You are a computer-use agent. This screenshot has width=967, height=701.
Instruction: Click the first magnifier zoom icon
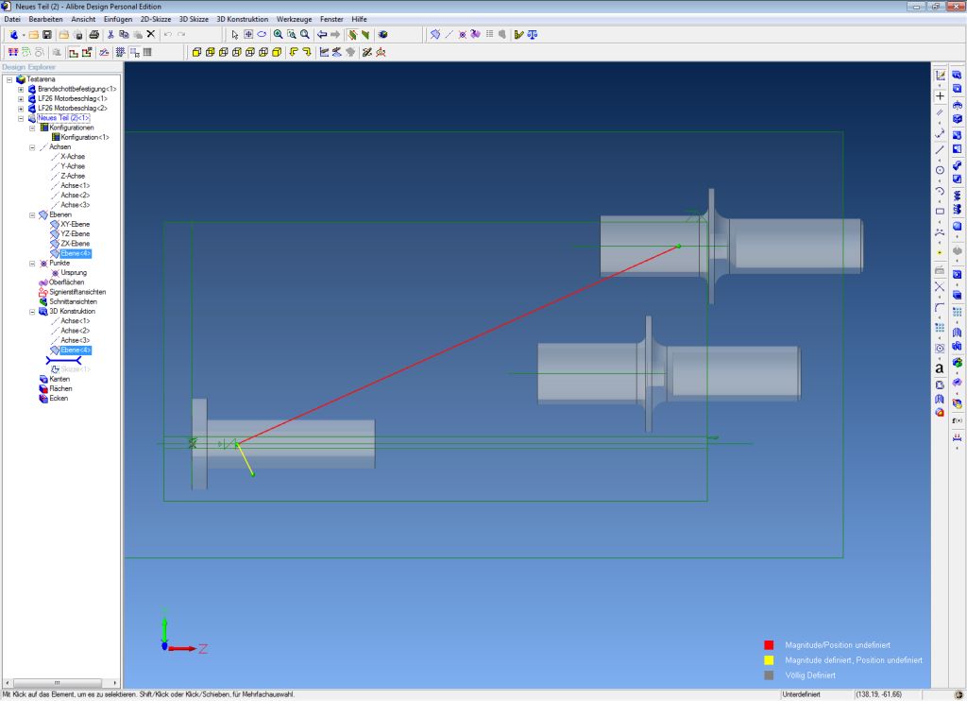[279, 35]
